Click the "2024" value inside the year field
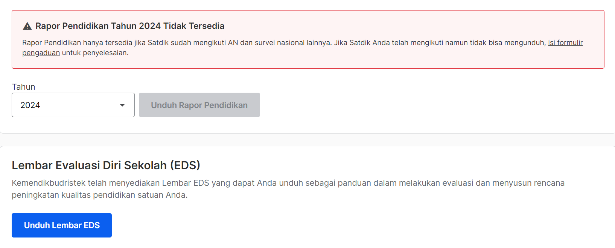The height and width of the screenshot is (248, 615). [x=30, y=105]
